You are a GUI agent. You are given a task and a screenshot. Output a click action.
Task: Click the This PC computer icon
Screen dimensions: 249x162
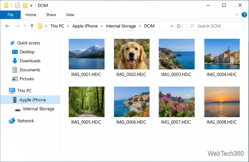coord(12,91)
